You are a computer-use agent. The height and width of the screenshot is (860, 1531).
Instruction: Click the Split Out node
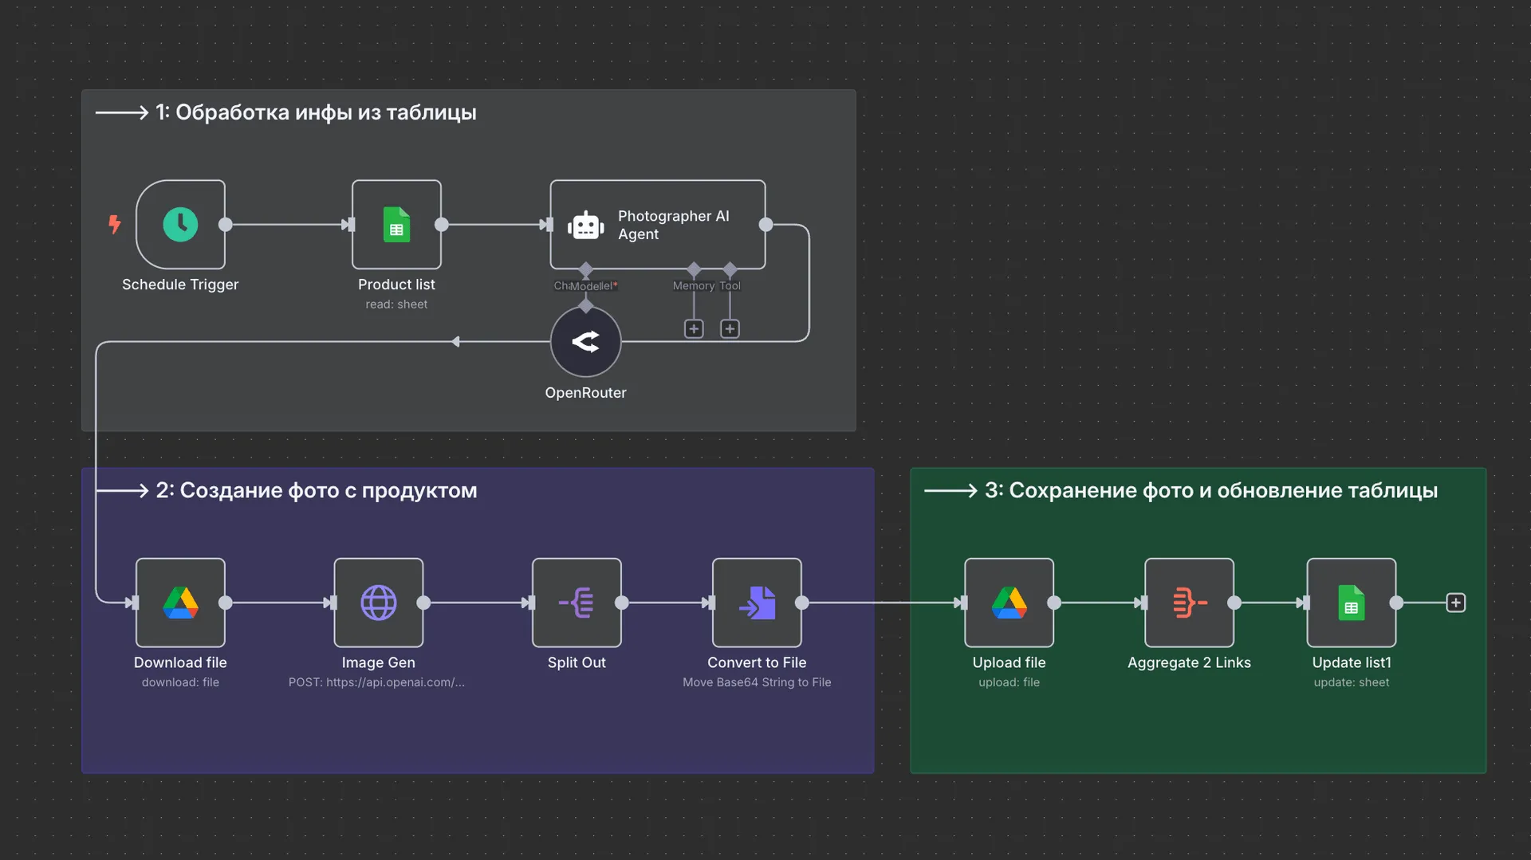click(x=577, y=603)
